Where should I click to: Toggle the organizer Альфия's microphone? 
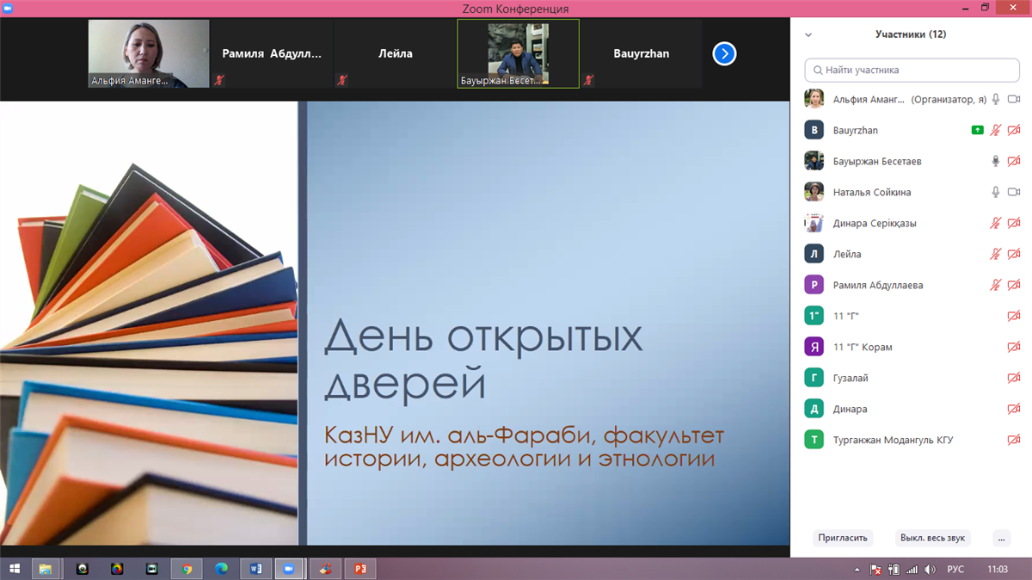[x=996, y=100]
